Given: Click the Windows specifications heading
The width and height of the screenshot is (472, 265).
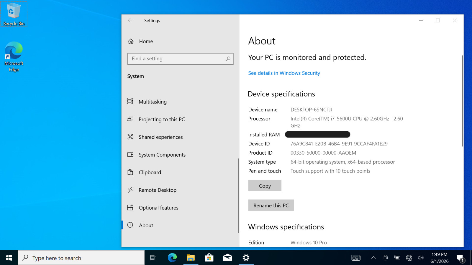Looking at the screenshot, I should tap(286, 227).
